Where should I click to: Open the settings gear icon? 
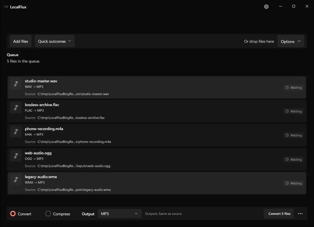[266, 7]
